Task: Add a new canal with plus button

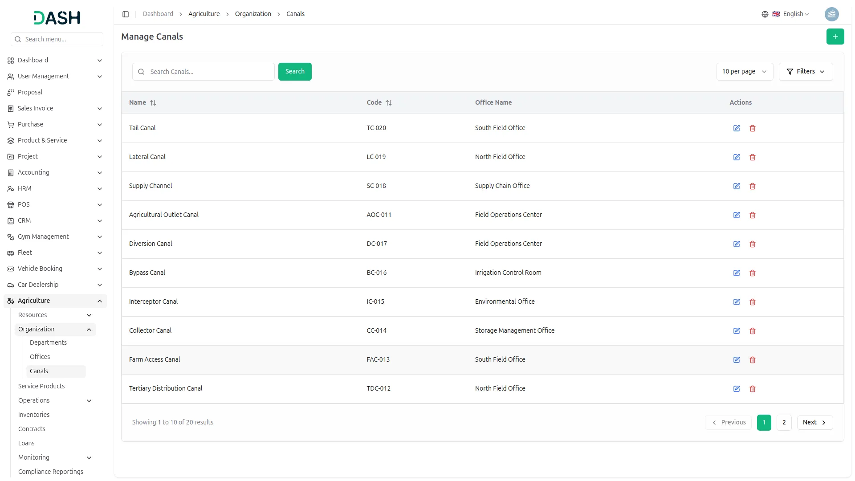Action: click(x=835, y=37)
